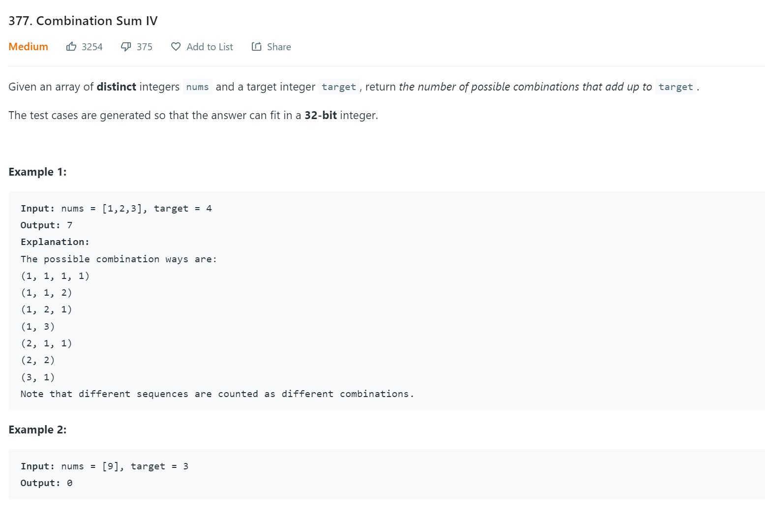Click the 375 dislikes count
765x523 pixels.
[145, 47]
